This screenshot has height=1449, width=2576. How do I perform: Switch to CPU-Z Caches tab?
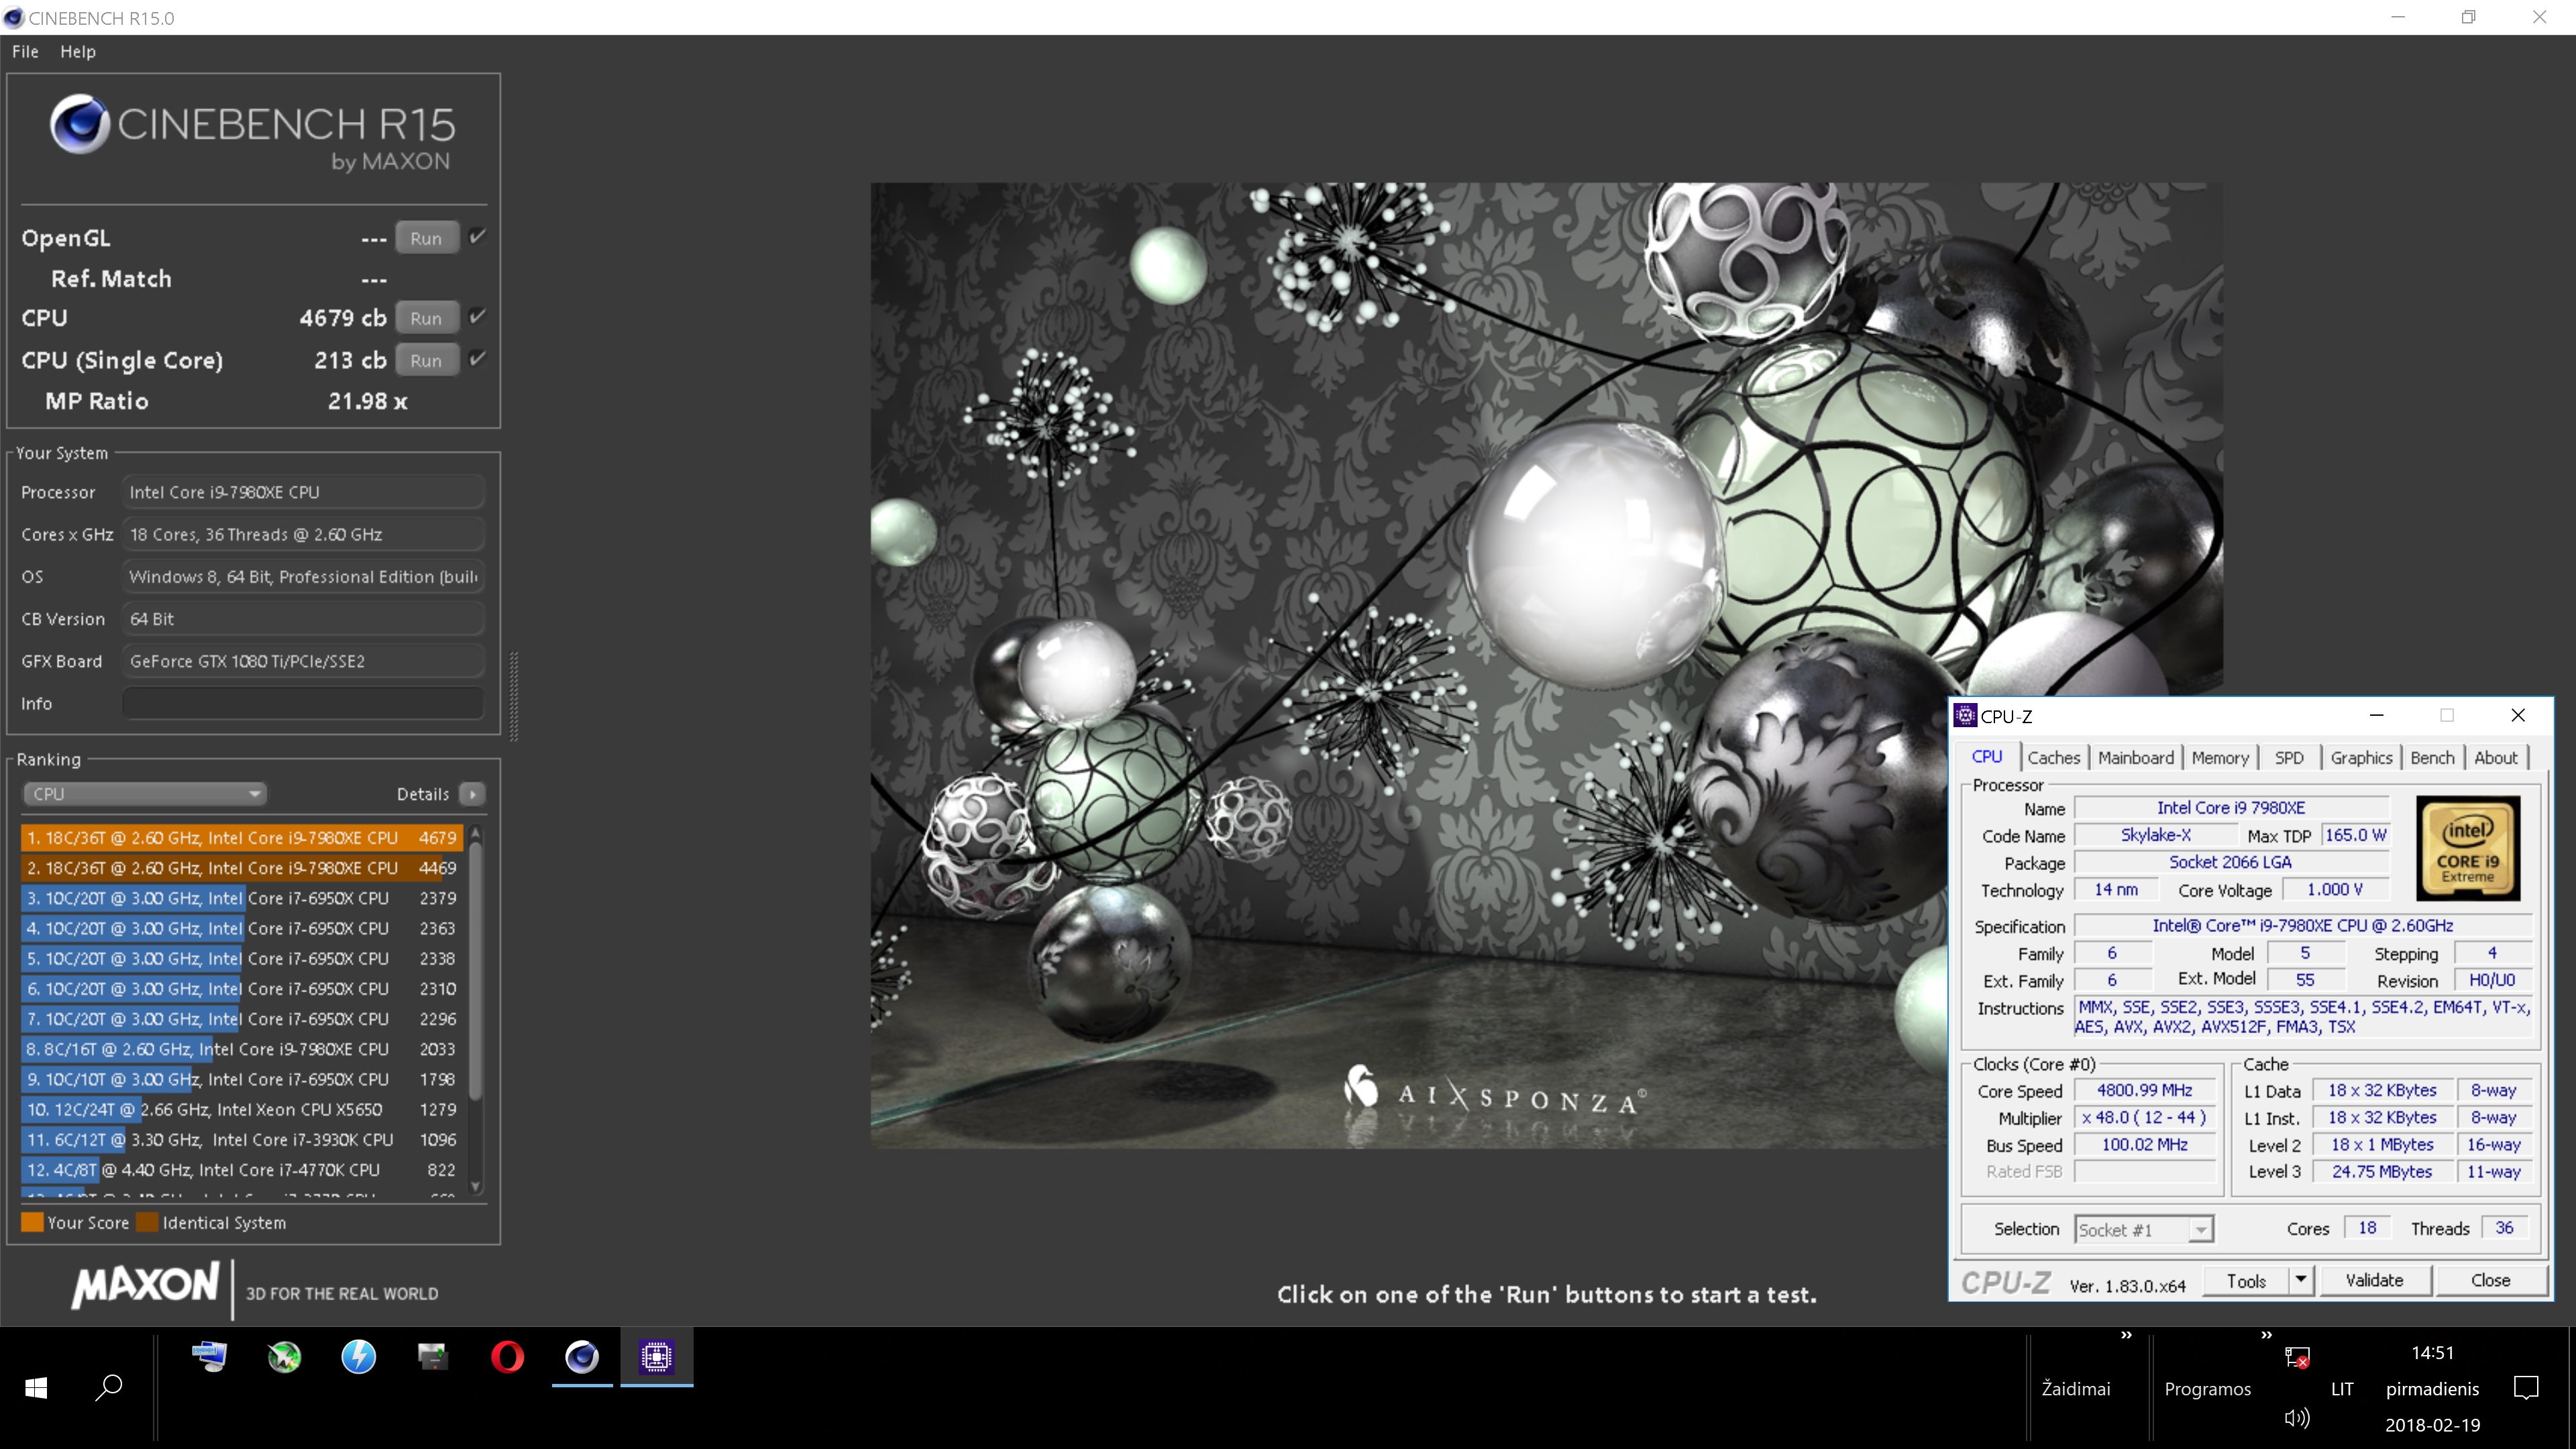[x=2053, y=758]
